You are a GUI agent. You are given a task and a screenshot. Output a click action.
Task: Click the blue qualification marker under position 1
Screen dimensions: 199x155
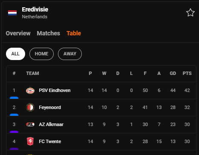pyautogui.click(x=14, y=98)
